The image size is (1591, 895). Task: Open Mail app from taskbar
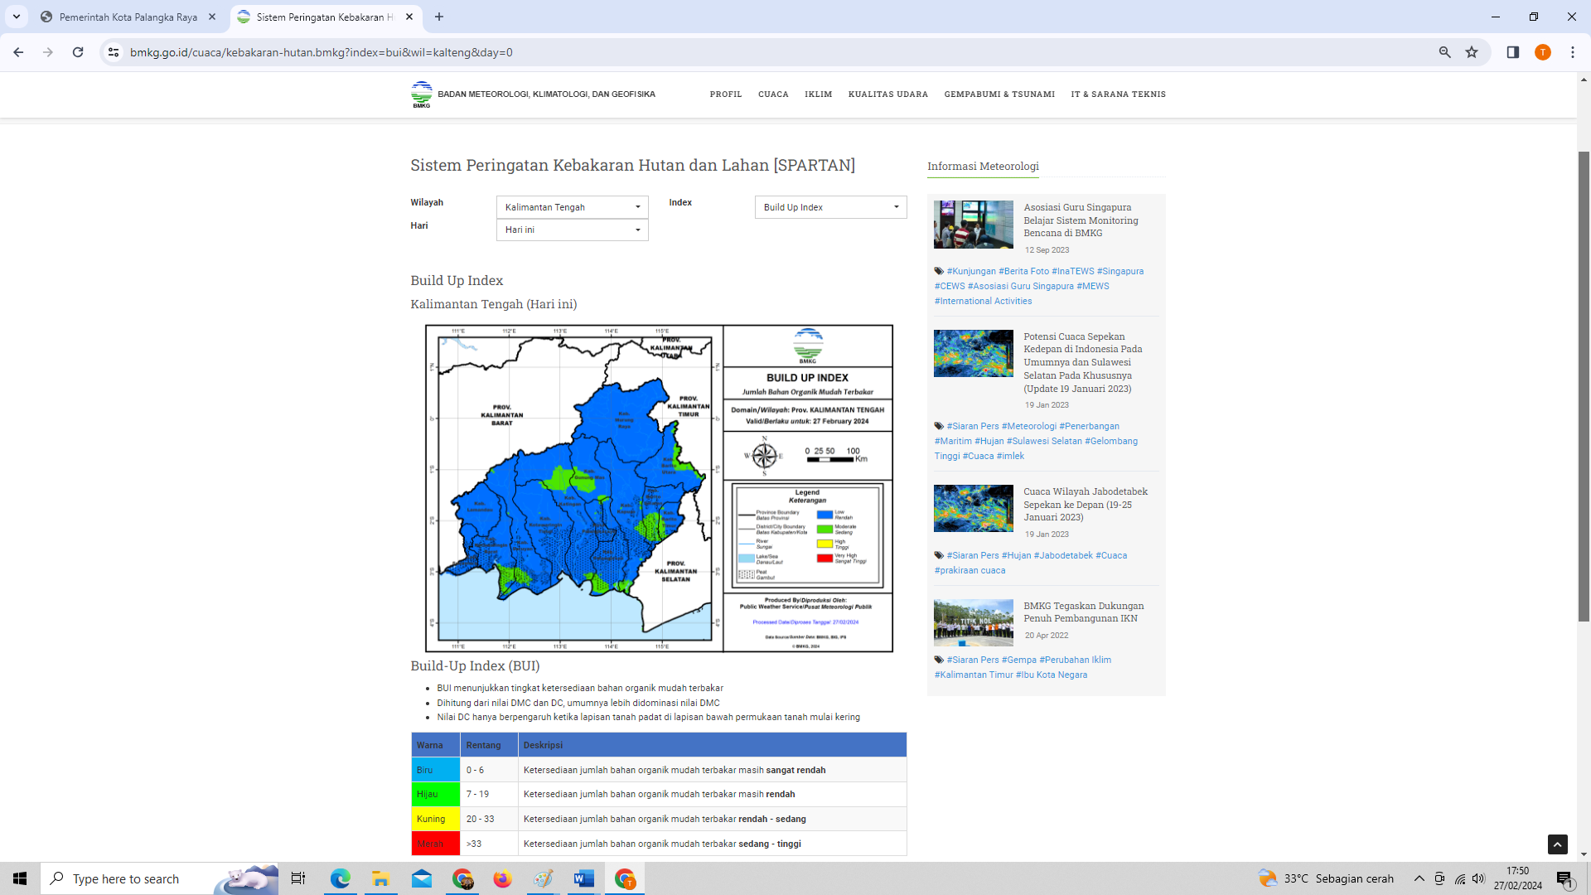tap(421, 878)
